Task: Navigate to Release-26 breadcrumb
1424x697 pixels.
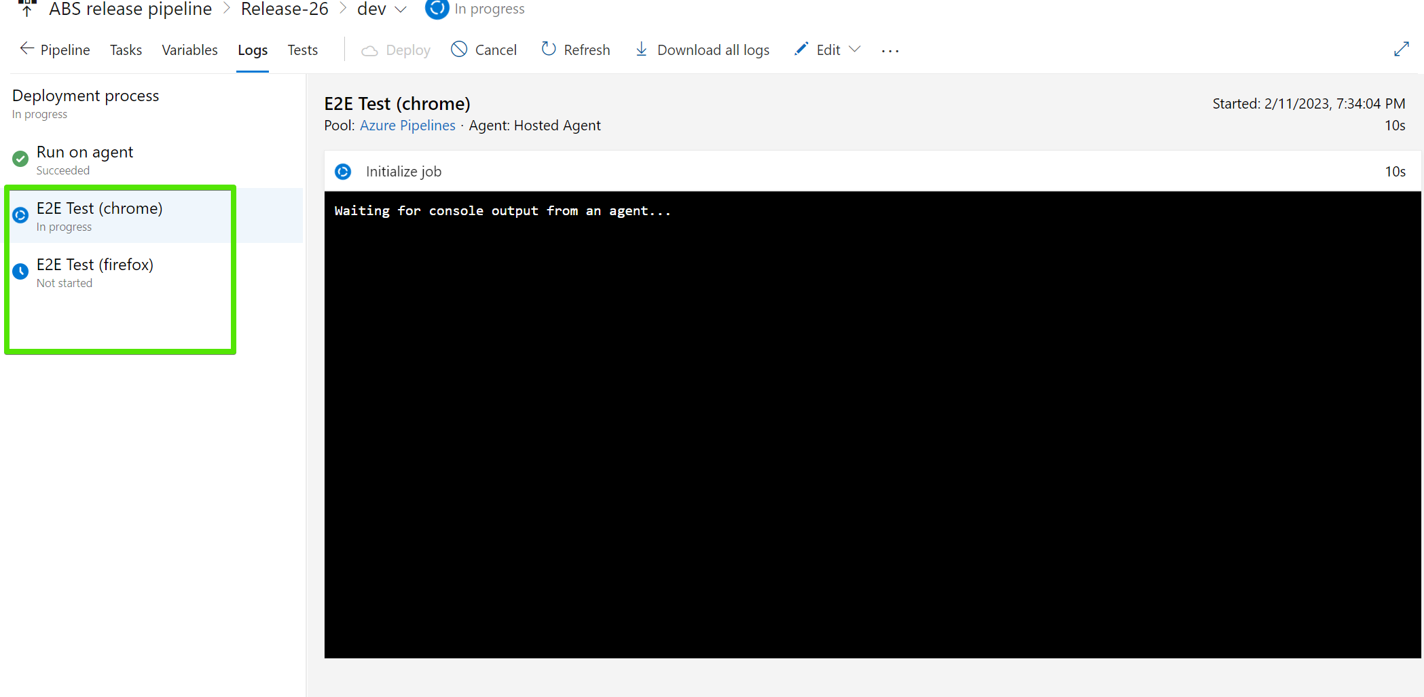Action: click(285, 10)
